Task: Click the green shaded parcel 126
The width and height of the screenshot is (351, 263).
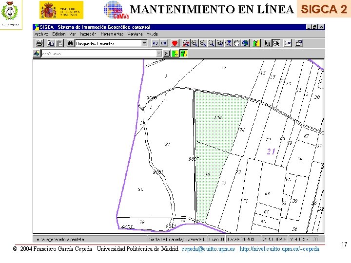Action: [218, 117]
